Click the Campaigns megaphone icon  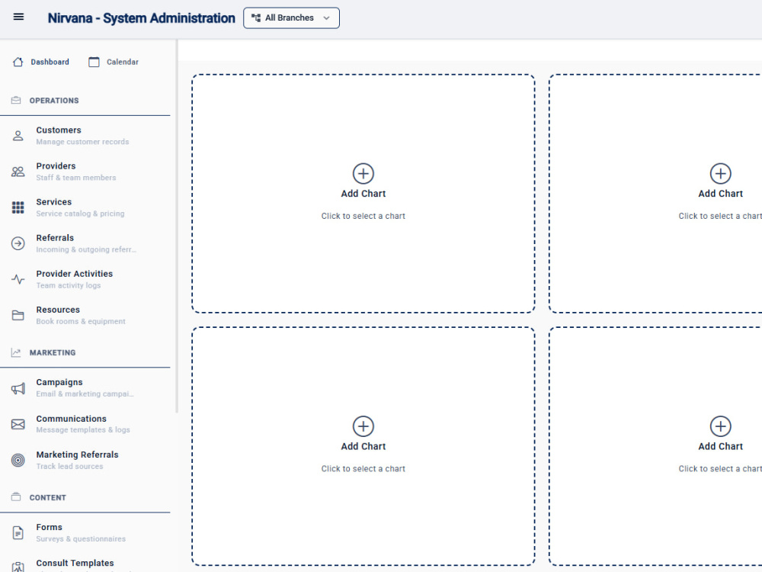pyautogui.click(x=18, y=388)
